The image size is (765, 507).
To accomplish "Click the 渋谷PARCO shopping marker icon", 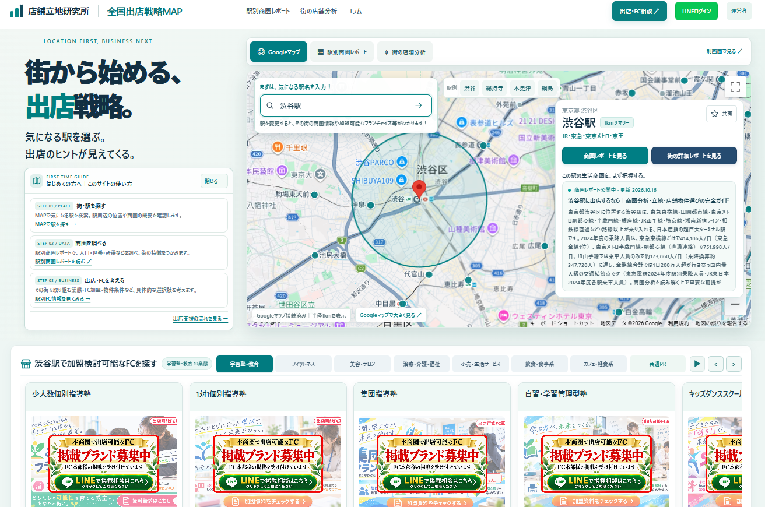I will (401, 161).
